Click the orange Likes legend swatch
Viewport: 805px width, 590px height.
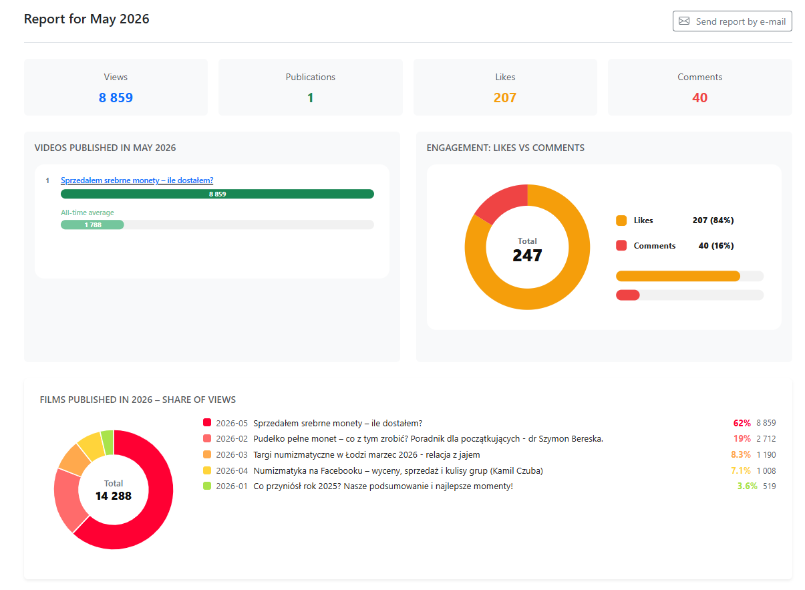coord(621,220)
